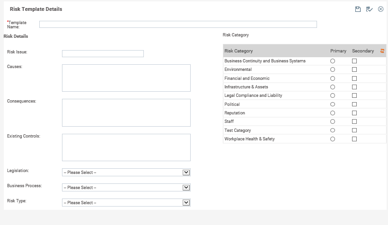Select Staff as primary category
This screenshot has width=388, height=225.
point(333,121)
